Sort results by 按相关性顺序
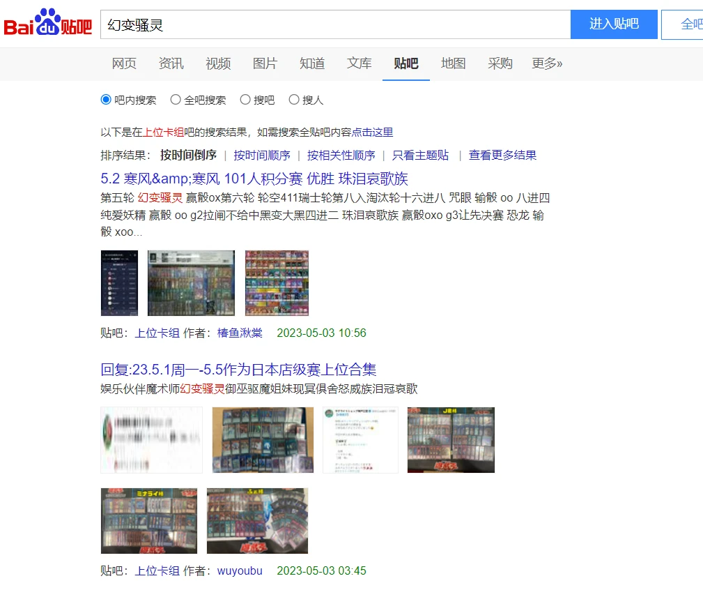 click(x=341, y=156)
